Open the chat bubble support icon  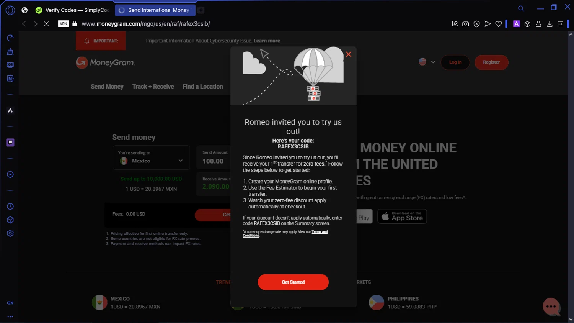point(551,307)
